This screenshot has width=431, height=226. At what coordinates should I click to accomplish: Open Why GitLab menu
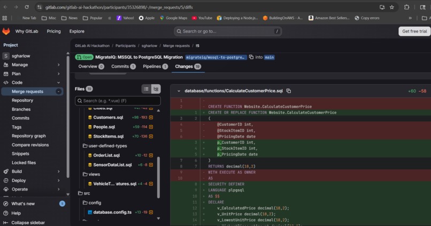coord(27,31)
